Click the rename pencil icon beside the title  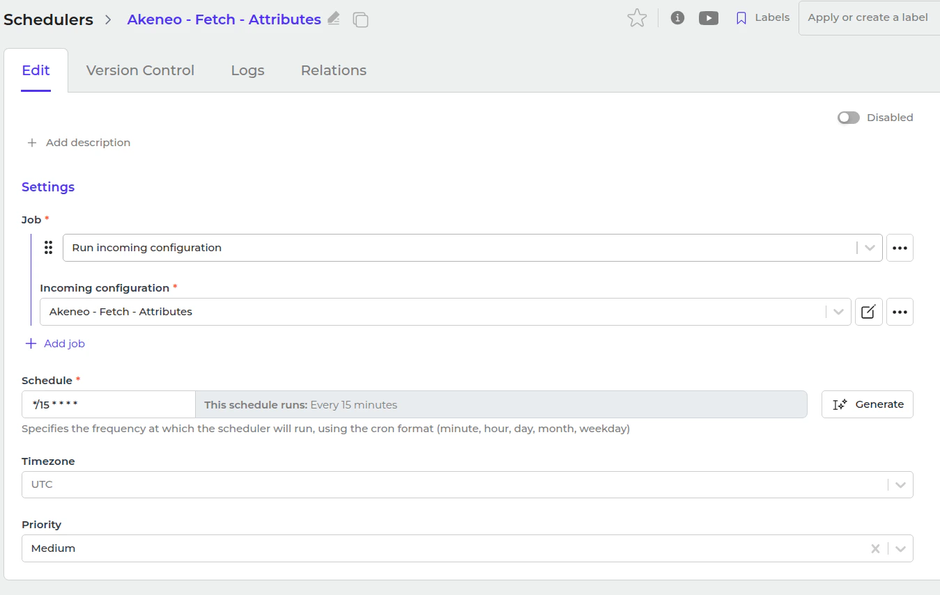tap(334, 19)
